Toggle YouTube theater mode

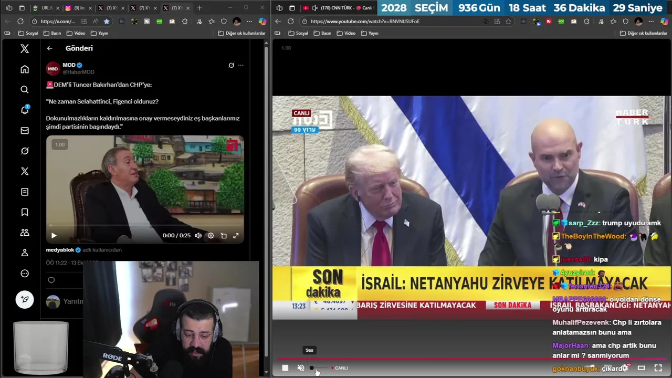[x=641, y=368]
